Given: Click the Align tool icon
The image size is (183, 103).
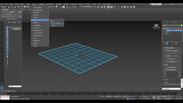Looking at the screenshot, I should pos(98,7).
